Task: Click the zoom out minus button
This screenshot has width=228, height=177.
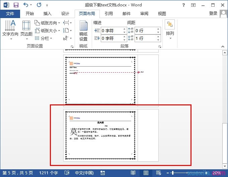Action: pyautogui.click(x=168, y=173)
